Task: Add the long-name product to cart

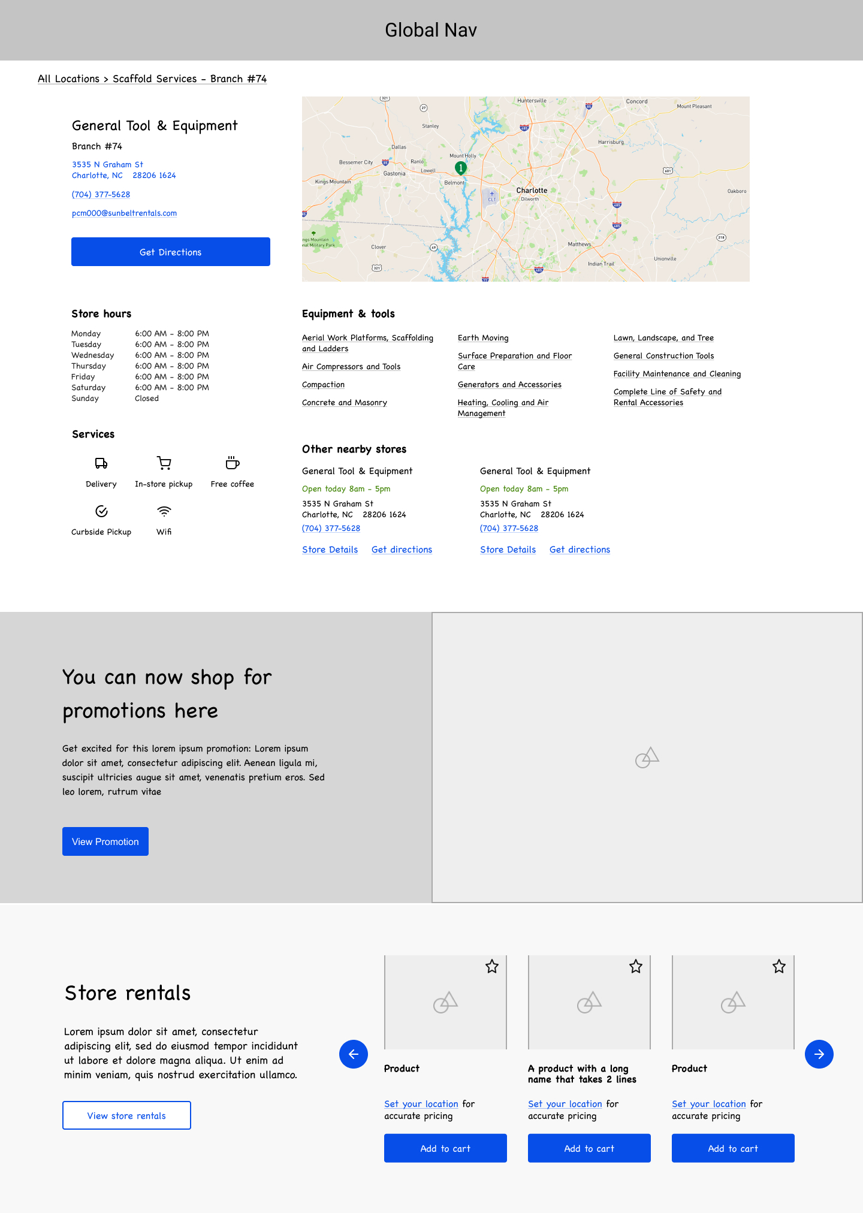Action: [x=589, y=1148]
